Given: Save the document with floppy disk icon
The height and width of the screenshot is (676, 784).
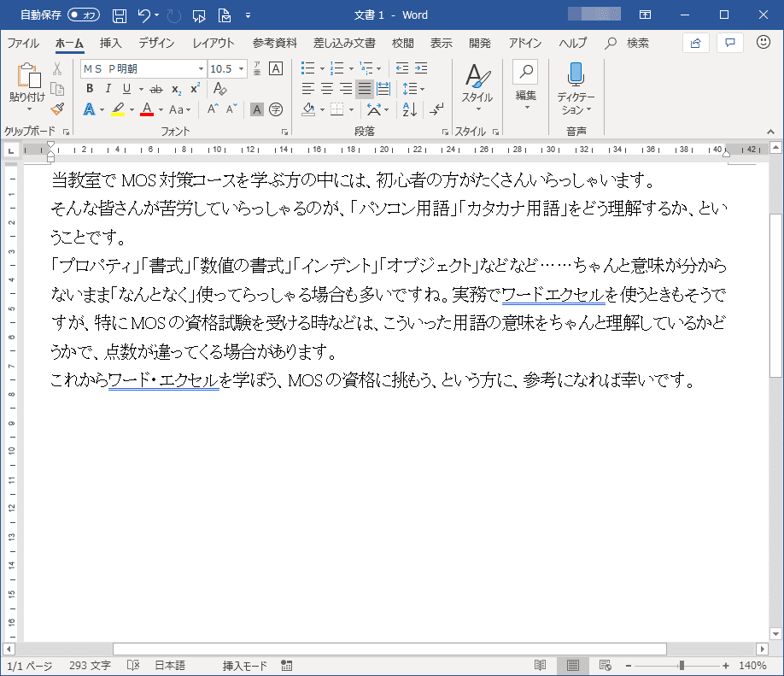Looking at the screenshot, I should point(119,15).
